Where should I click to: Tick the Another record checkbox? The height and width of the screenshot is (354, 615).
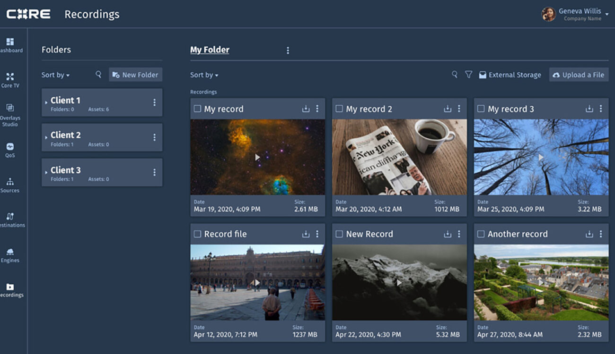[481, 234]
